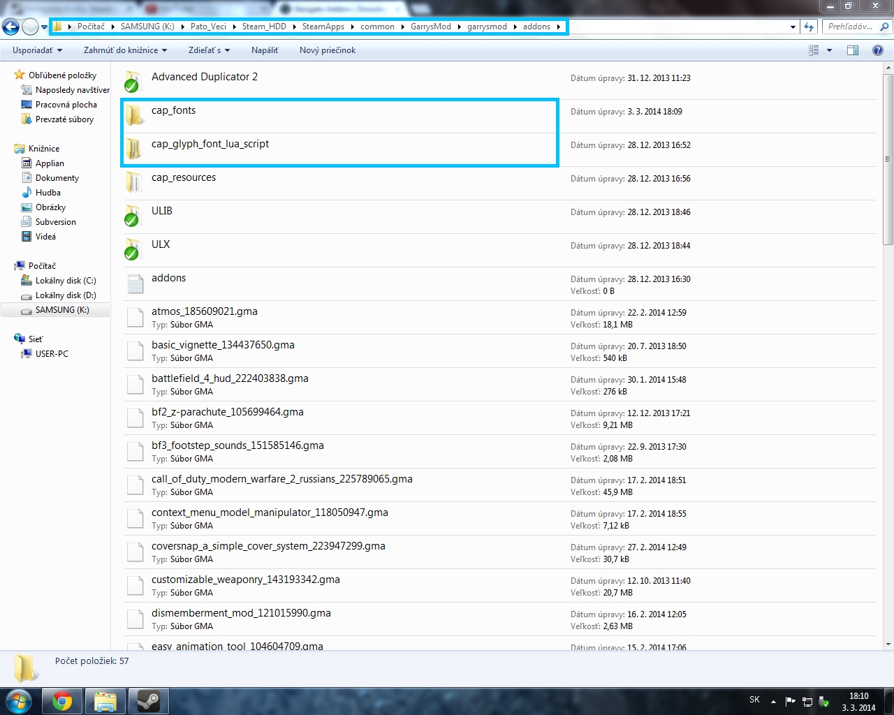The image size is (894, 715).
Task: Toggle the preview pane icon
Action: click(853, 50)
